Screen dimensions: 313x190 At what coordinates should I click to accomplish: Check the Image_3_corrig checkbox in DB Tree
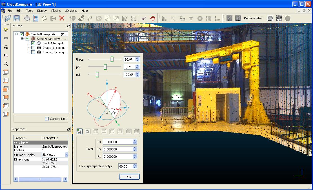[33, 52]
